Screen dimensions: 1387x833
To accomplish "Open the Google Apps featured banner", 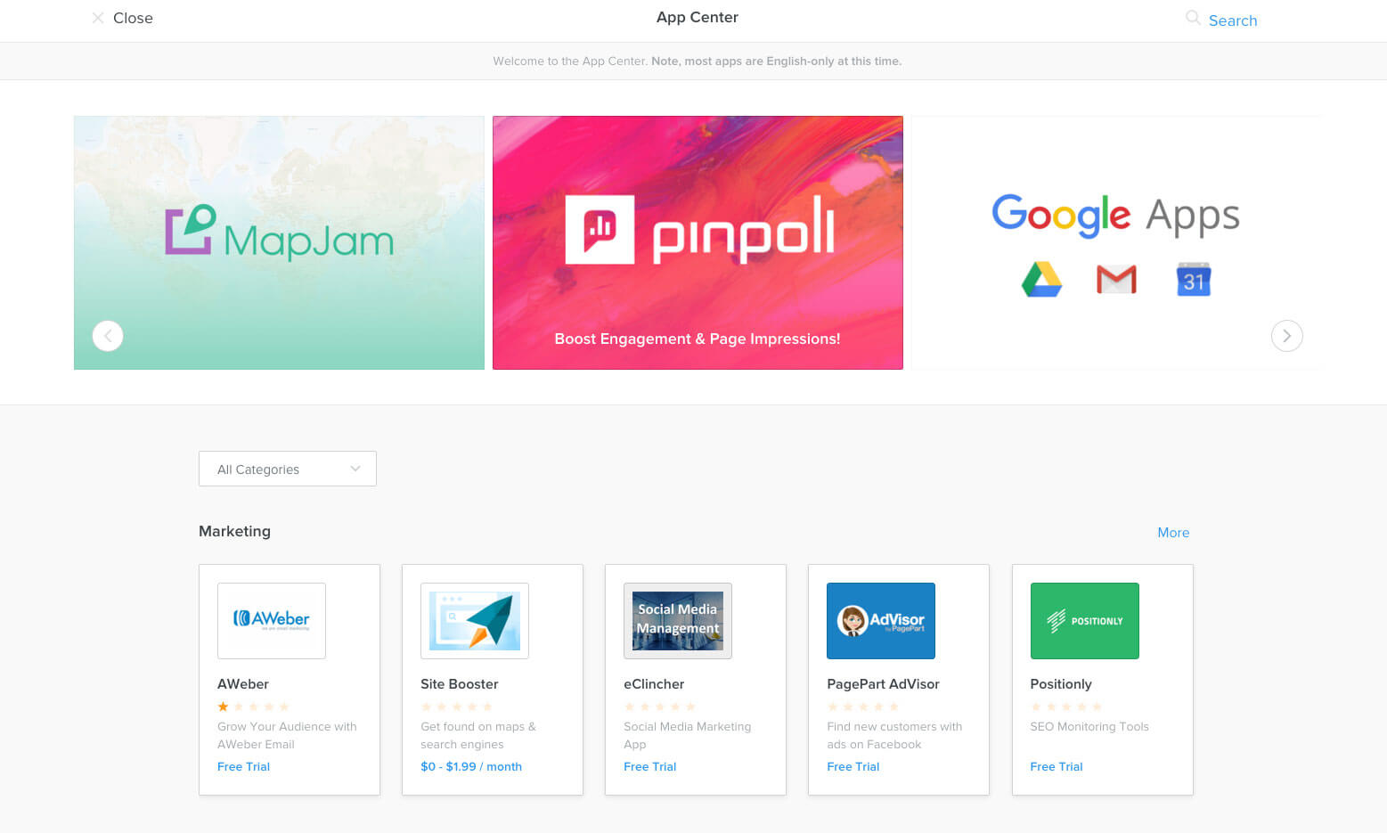I will pyautogui.click(x=1115, y=242).
